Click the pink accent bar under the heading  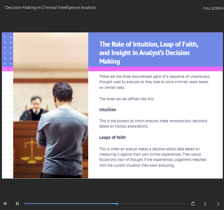[155, 69]
